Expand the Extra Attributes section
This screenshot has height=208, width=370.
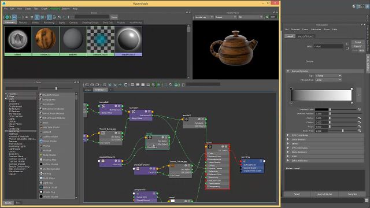tap(288, 161)
